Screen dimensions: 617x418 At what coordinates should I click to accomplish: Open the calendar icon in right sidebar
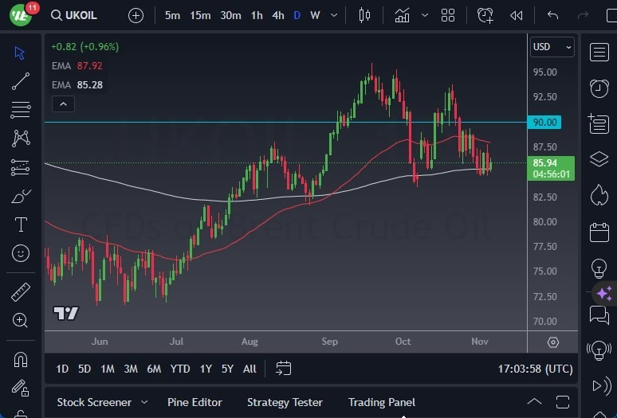(x=599, y=232)
